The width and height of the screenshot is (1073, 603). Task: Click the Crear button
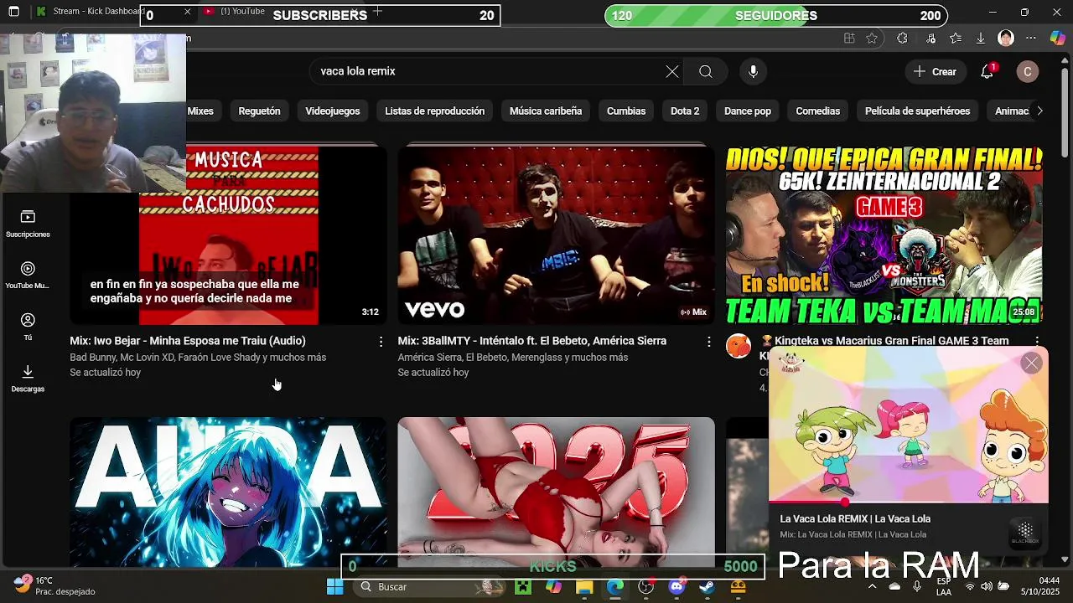pos(936,72)
